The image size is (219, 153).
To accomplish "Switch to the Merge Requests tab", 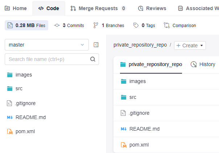I will click(98, 8).
